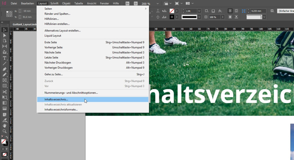
Task: Select the Scissors tool
Action: (4, 92)
